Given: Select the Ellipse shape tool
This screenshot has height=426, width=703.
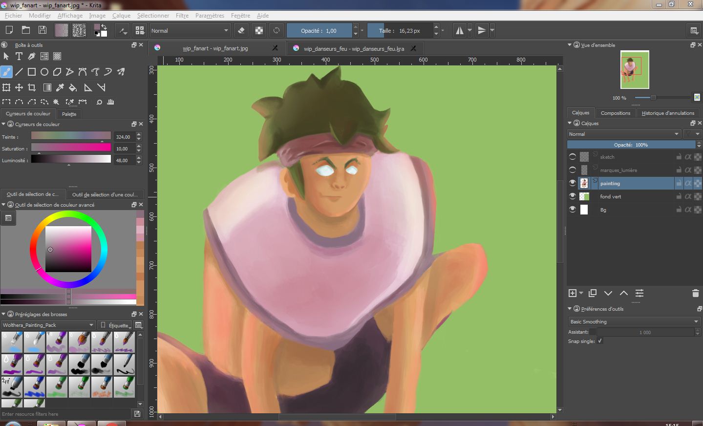Looking at the screenshot, I should click(x=44, y=72).
